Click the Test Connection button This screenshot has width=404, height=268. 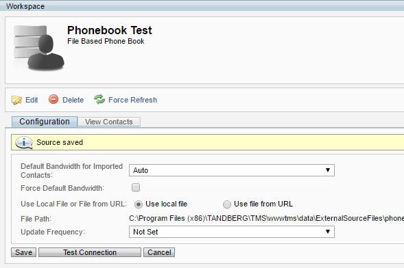click(90, 252)
